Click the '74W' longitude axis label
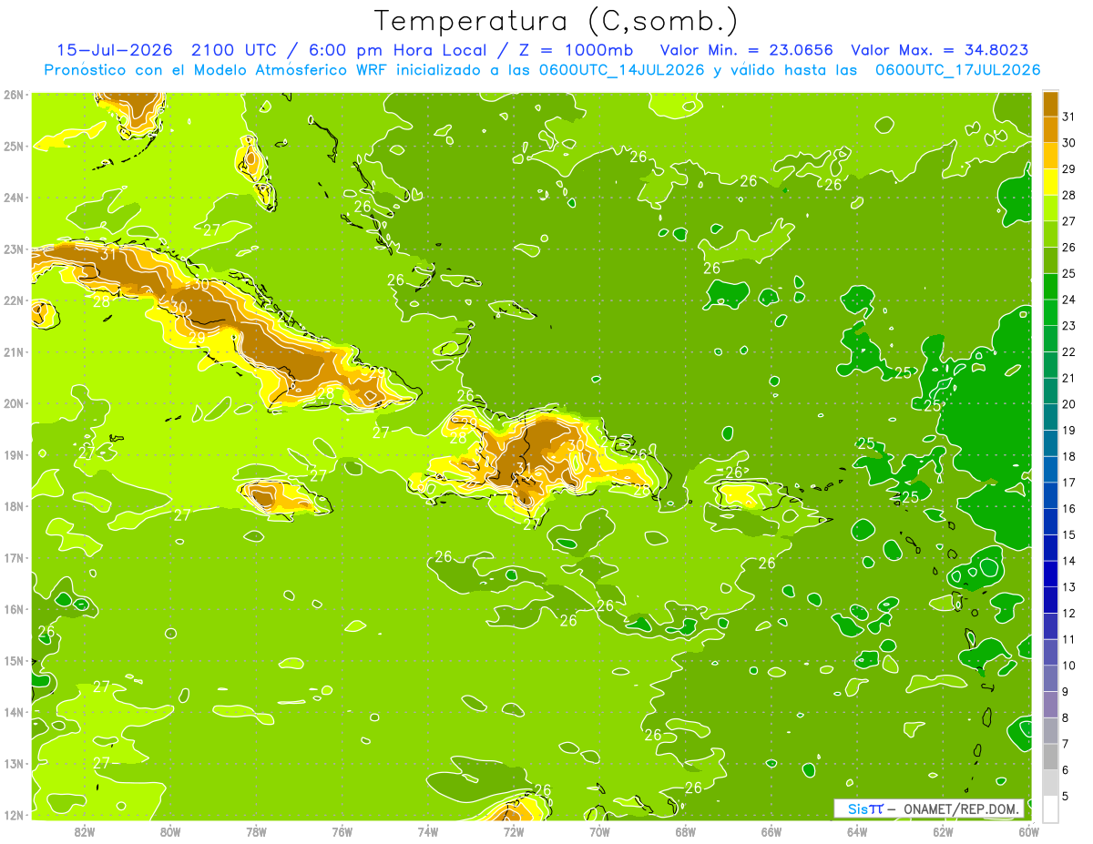 coord(428,832)
